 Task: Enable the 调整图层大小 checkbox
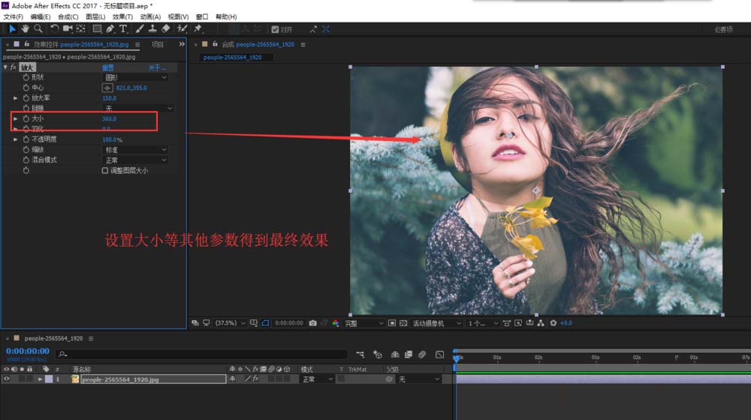tap(105, 171)
